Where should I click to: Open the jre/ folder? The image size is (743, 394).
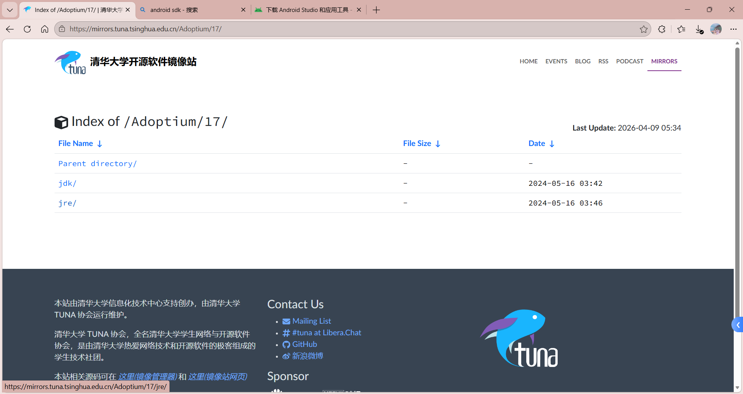pos(67,203)
